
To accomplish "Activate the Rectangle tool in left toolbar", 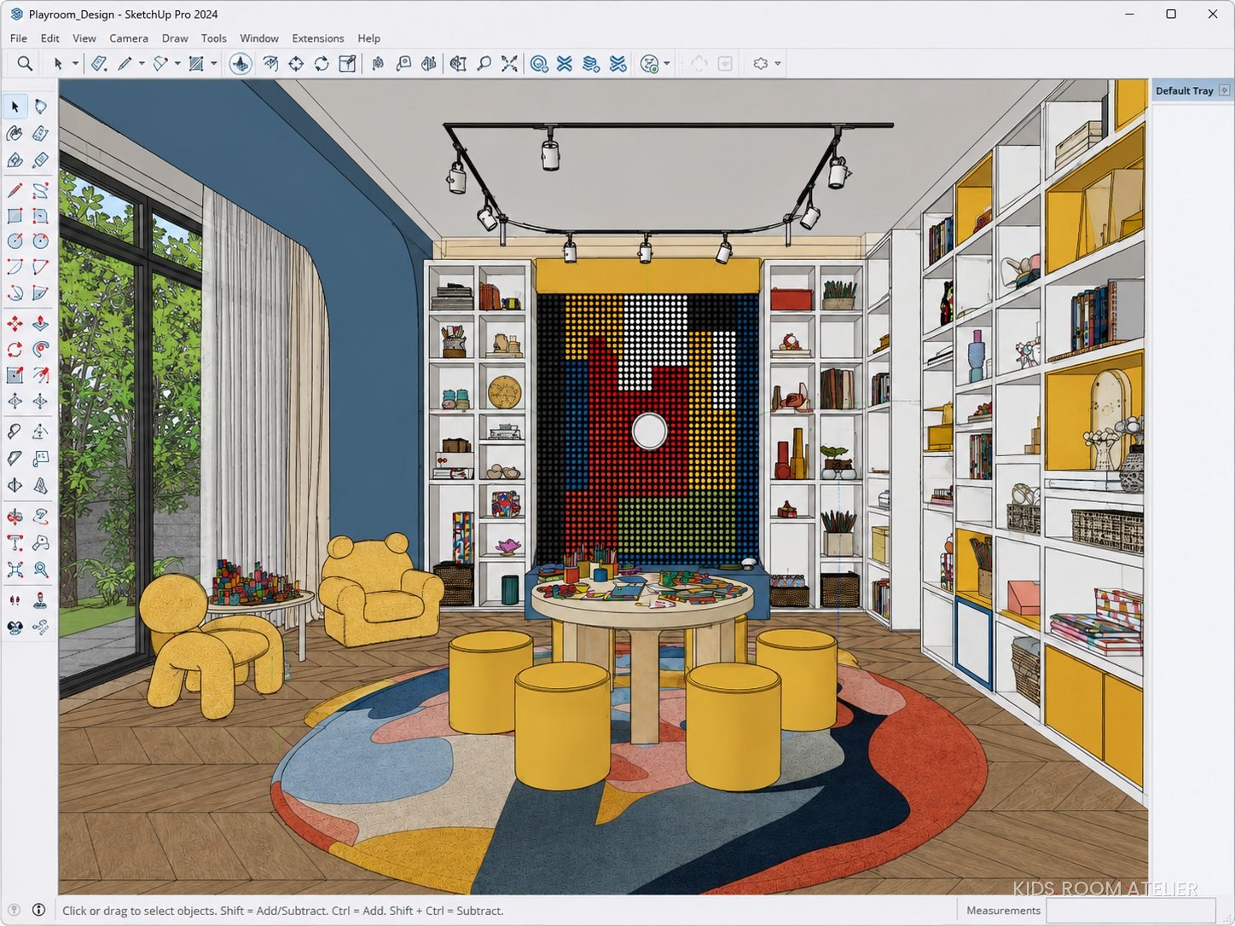I will click(14, 216).
